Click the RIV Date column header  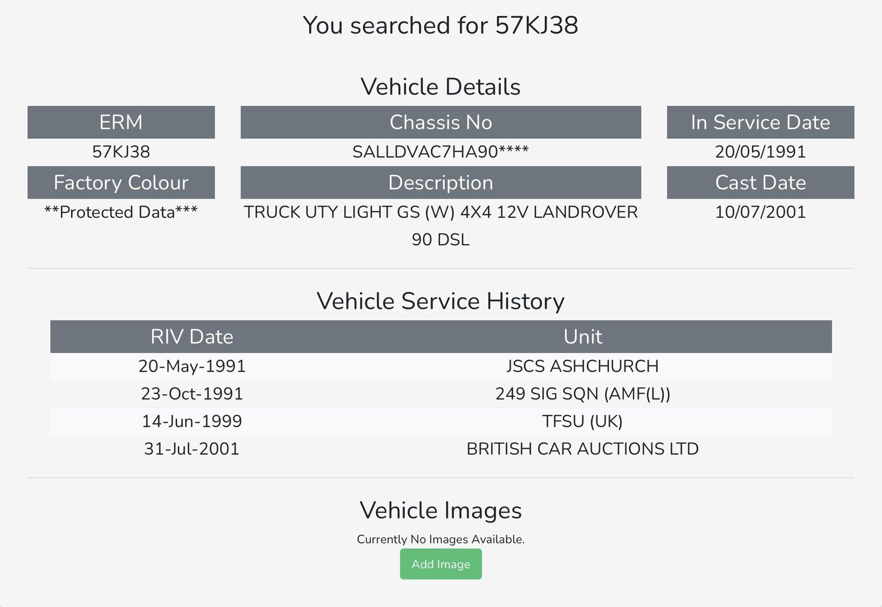point(191,336)
